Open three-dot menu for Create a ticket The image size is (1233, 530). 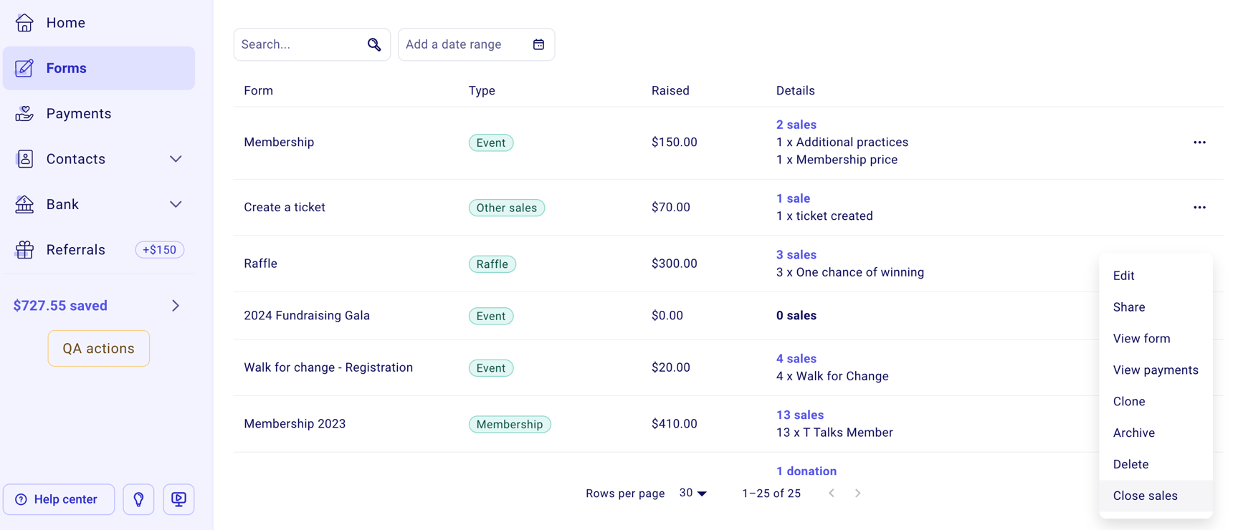[1199, 208]
